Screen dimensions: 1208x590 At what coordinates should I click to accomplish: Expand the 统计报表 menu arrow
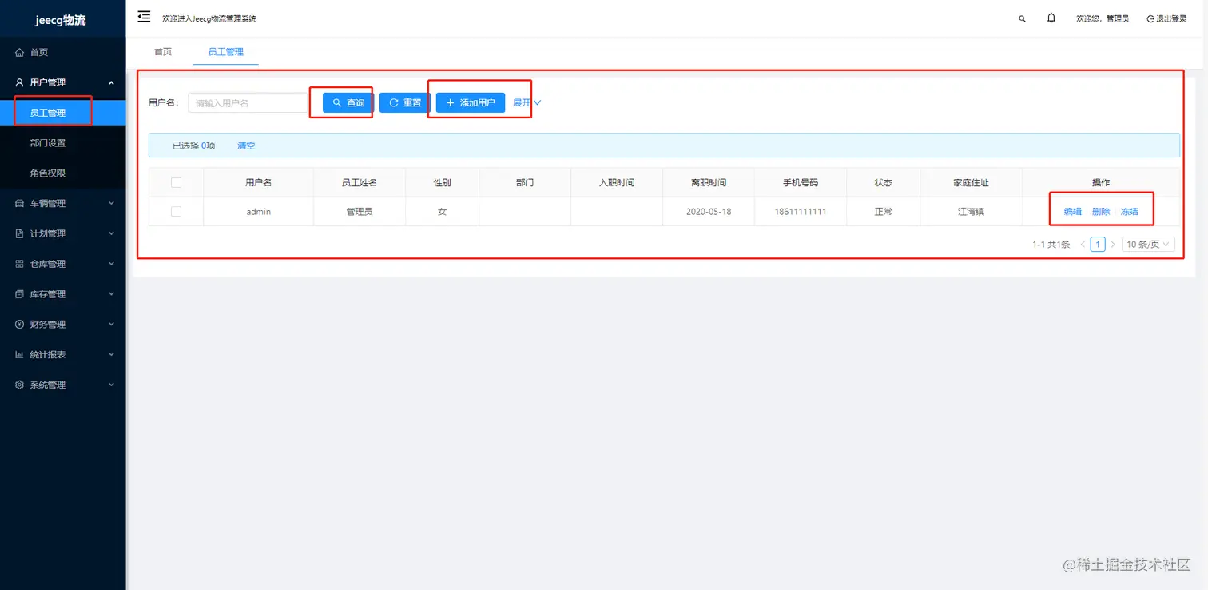tap(111, 354)
